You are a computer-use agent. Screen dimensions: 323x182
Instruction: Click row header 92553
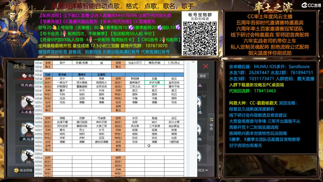point(39,114)
